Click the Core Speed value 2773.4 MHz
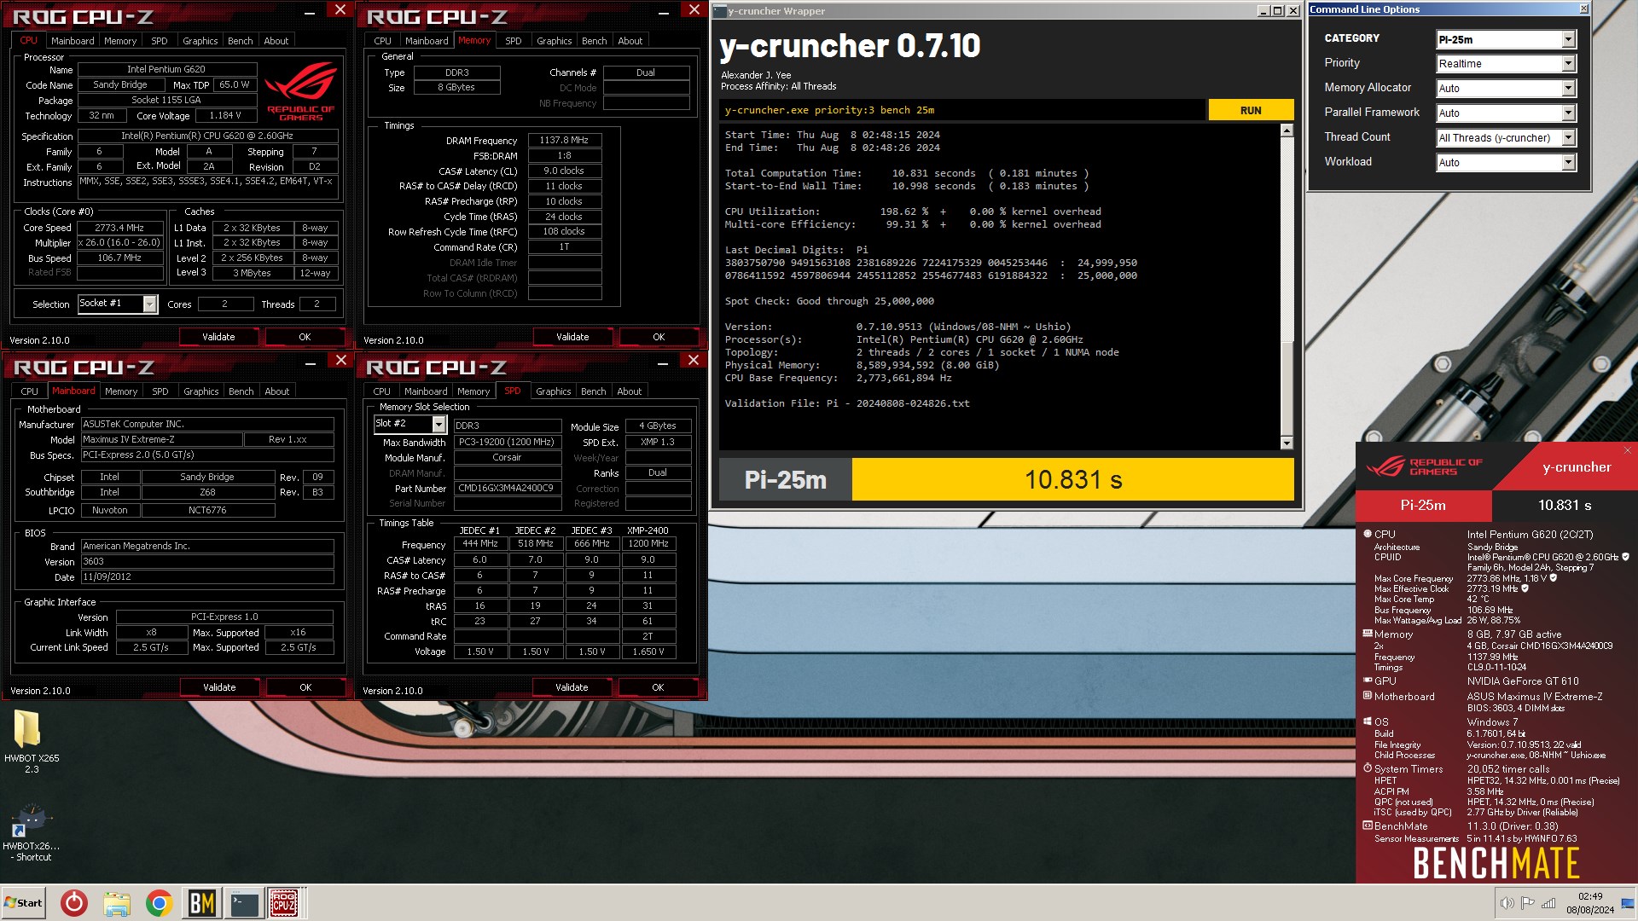The image size is (1638, 921). tap(119, 228)
